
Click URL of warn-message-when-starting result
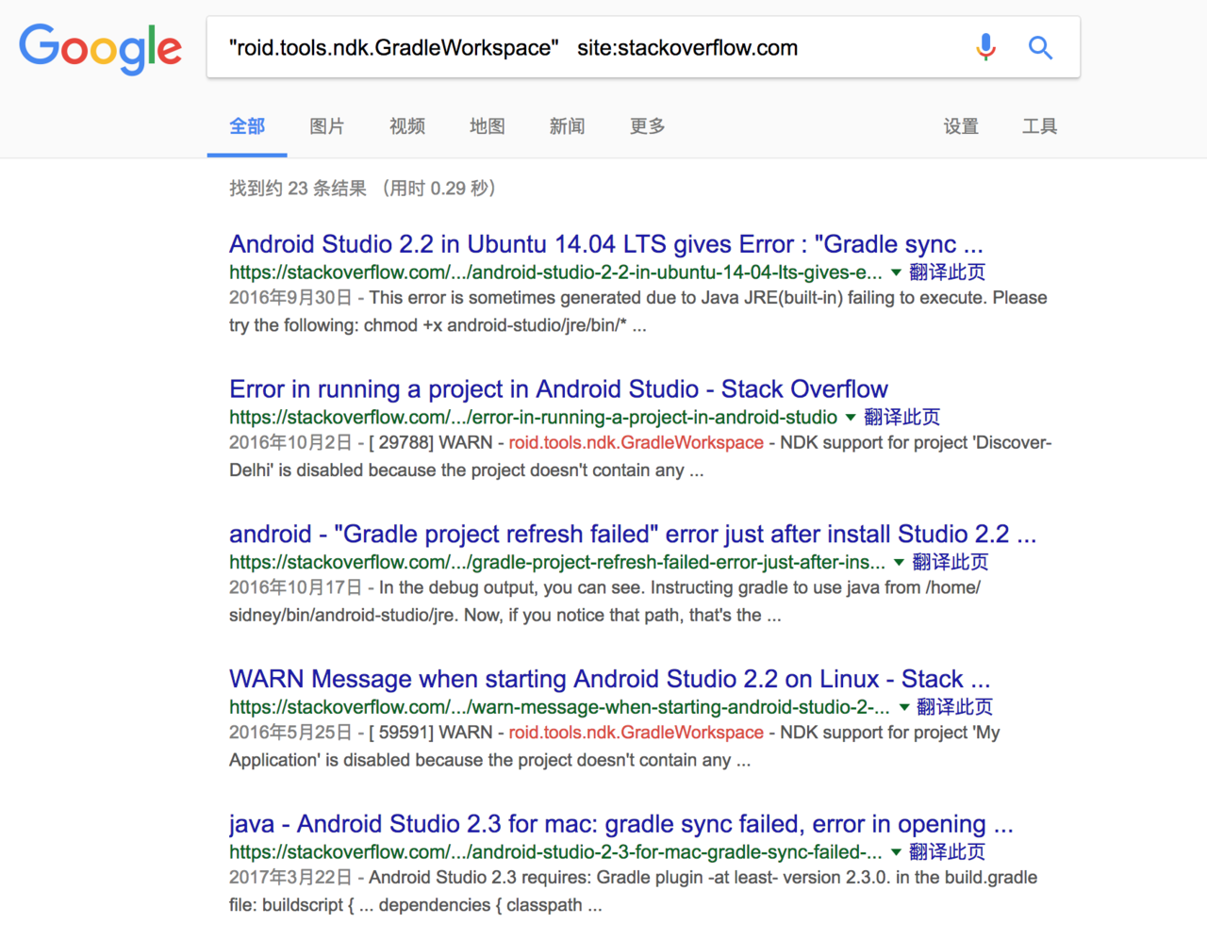(x=559, y=707)
